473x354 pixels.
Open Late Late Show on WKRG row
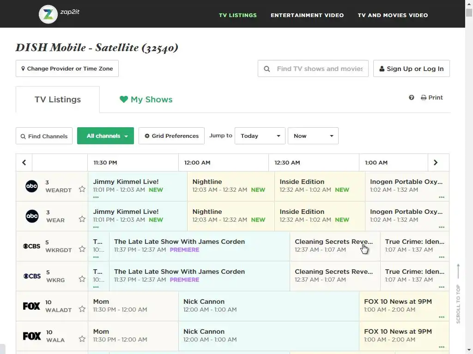pyautogui.click(x=200, y=276)
